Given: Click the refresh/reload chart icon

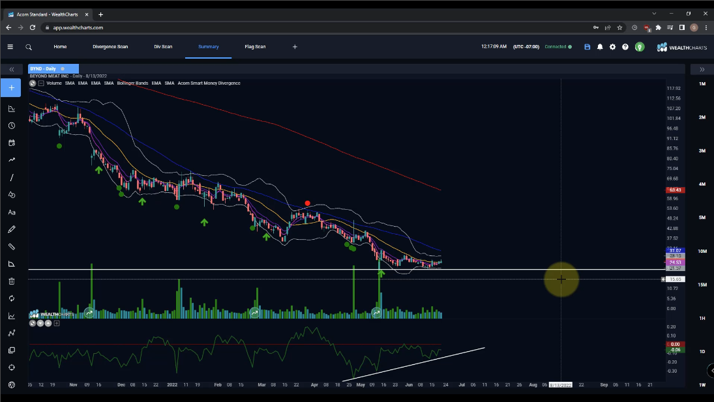Looking at the screenshot, I should pos(11,298).
